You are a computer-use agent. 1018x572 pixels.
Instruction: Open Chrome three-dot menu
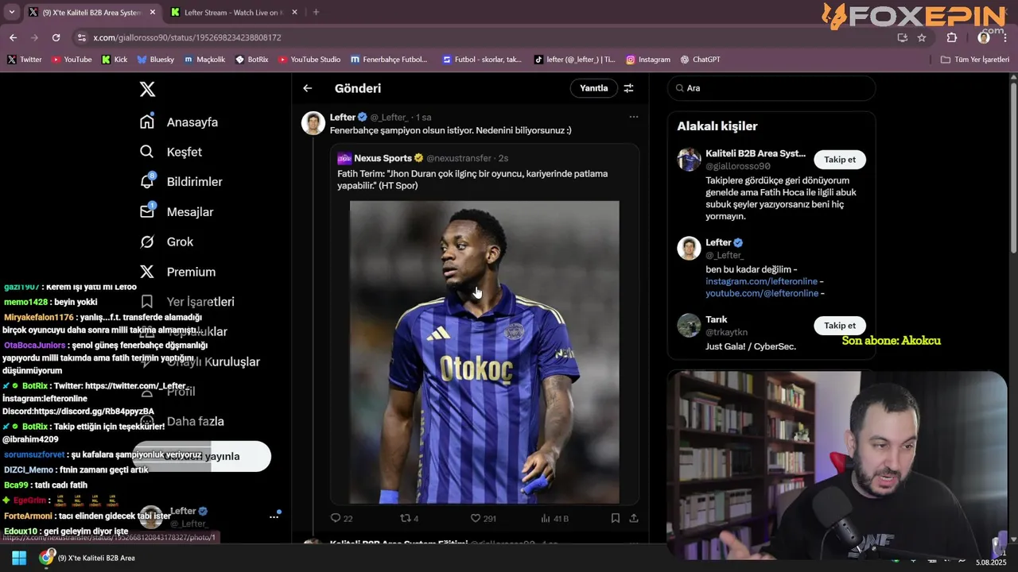click(x=1005, y=37)
